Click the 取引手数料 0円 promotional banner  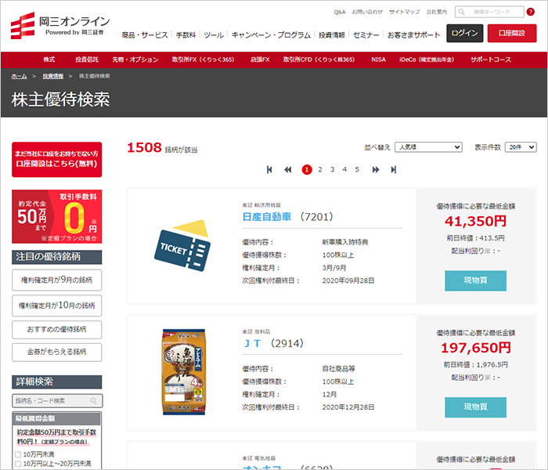pyautogui.click(x=57, y=216)
